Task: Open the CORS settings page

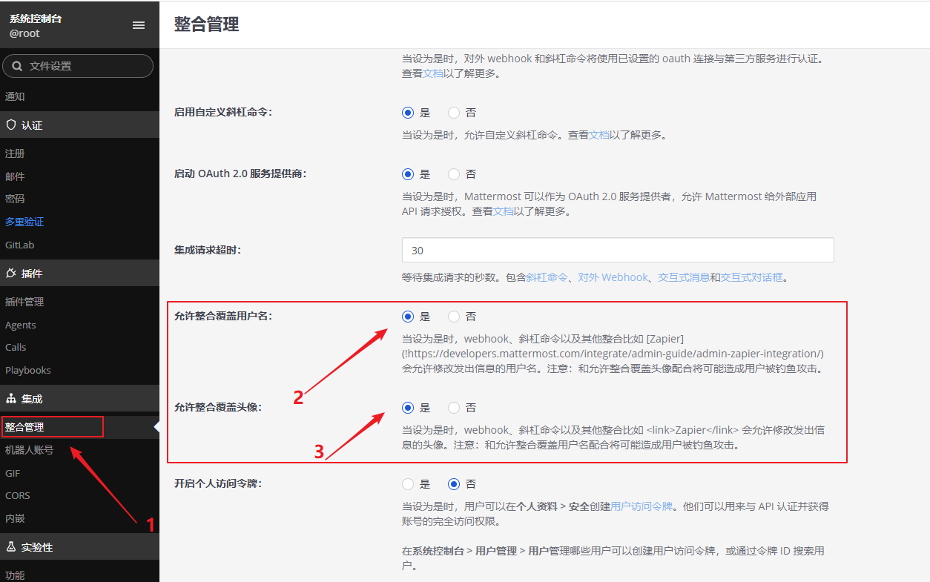Action: coord(18,495)
